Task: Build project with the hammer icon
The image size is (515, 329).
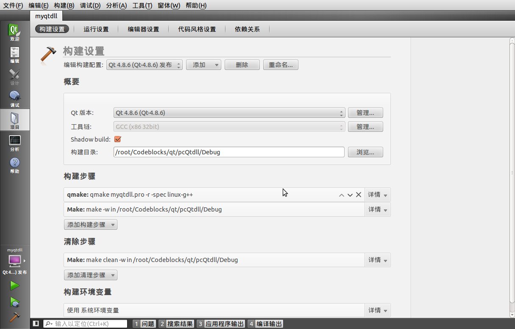Action: [x=15, y=317]
